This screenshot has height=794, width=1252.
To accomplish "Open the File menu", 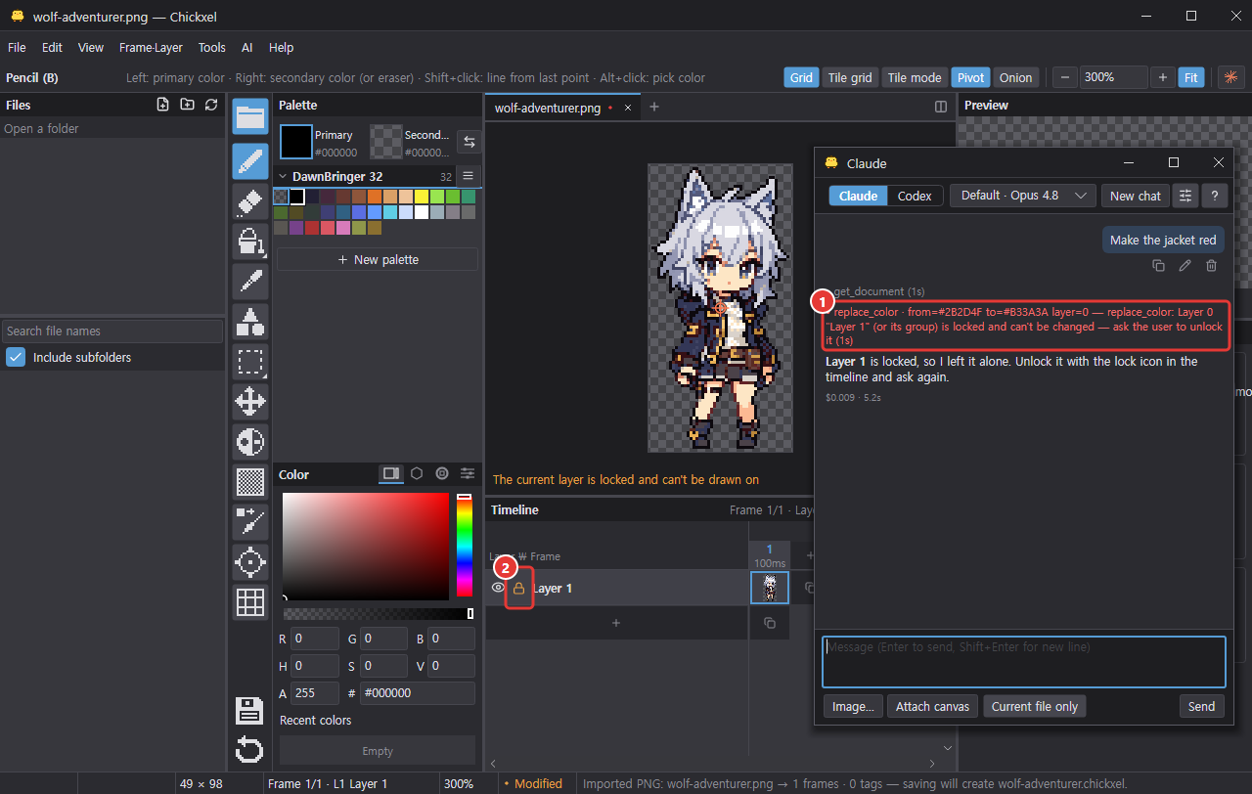I will pyautogui.click(x=17, y=47).
